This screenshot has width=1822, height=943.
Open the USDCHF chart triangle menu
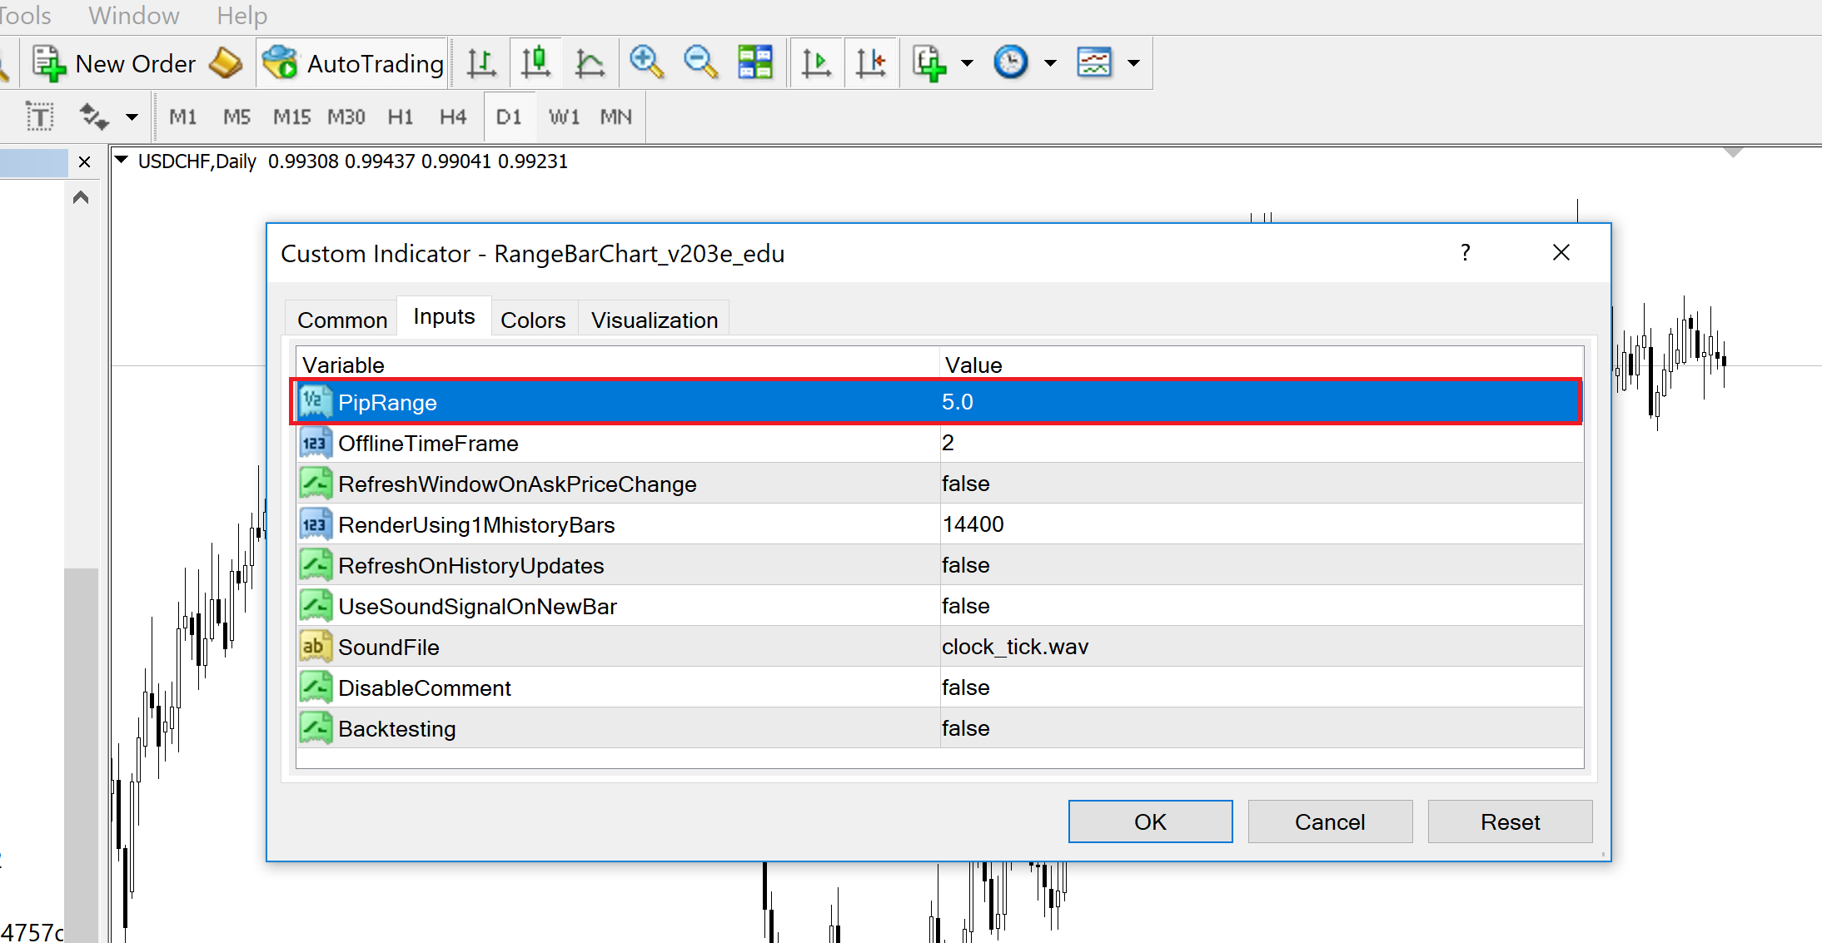pos(122,160)
